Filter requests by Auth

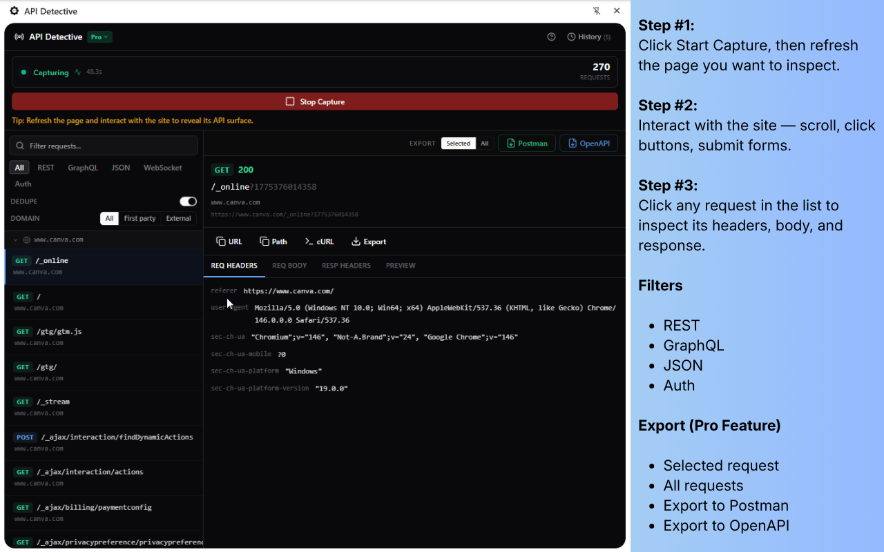(23, 184)
